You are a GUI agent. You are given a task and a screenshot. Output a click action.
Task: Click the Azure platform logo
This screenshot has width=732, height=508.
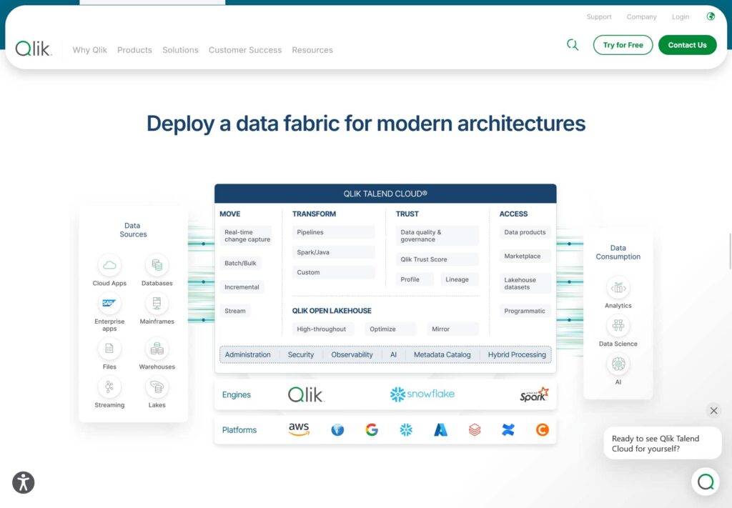point(440,429)
